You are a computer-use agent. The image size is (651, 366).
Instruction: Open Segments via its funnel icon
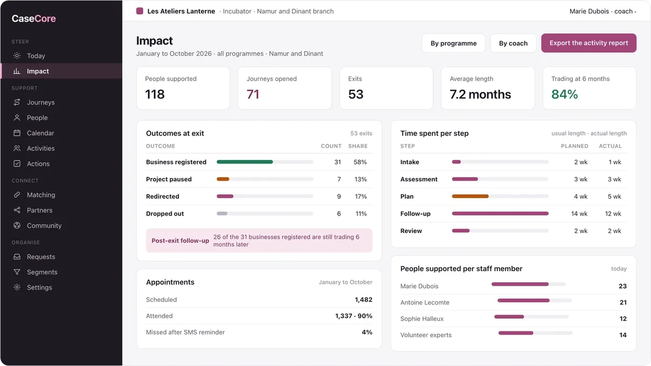pos(17,272)
